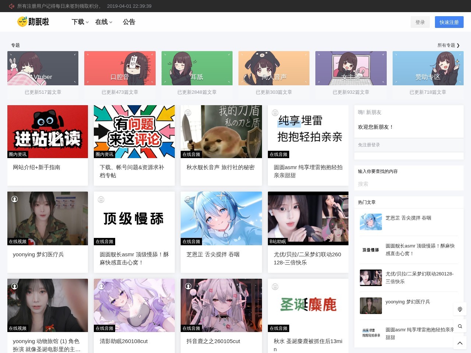Click the 登录 button
Viewport: 471px width, 353px height.
click(x=420, y=22)
